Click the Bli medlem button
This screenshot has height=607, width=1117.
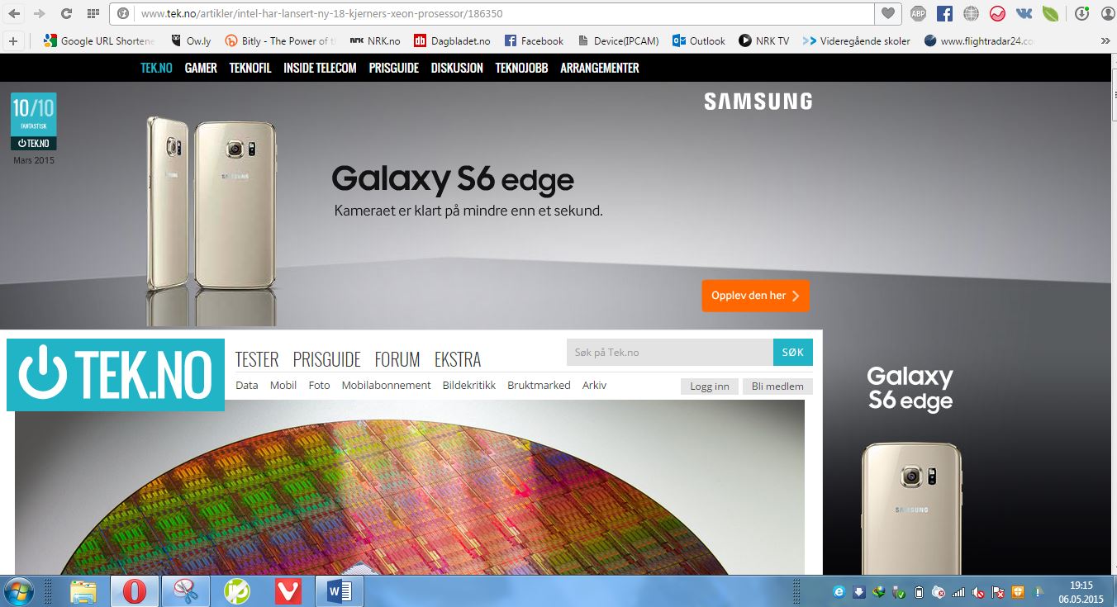[x=777, y=386]
